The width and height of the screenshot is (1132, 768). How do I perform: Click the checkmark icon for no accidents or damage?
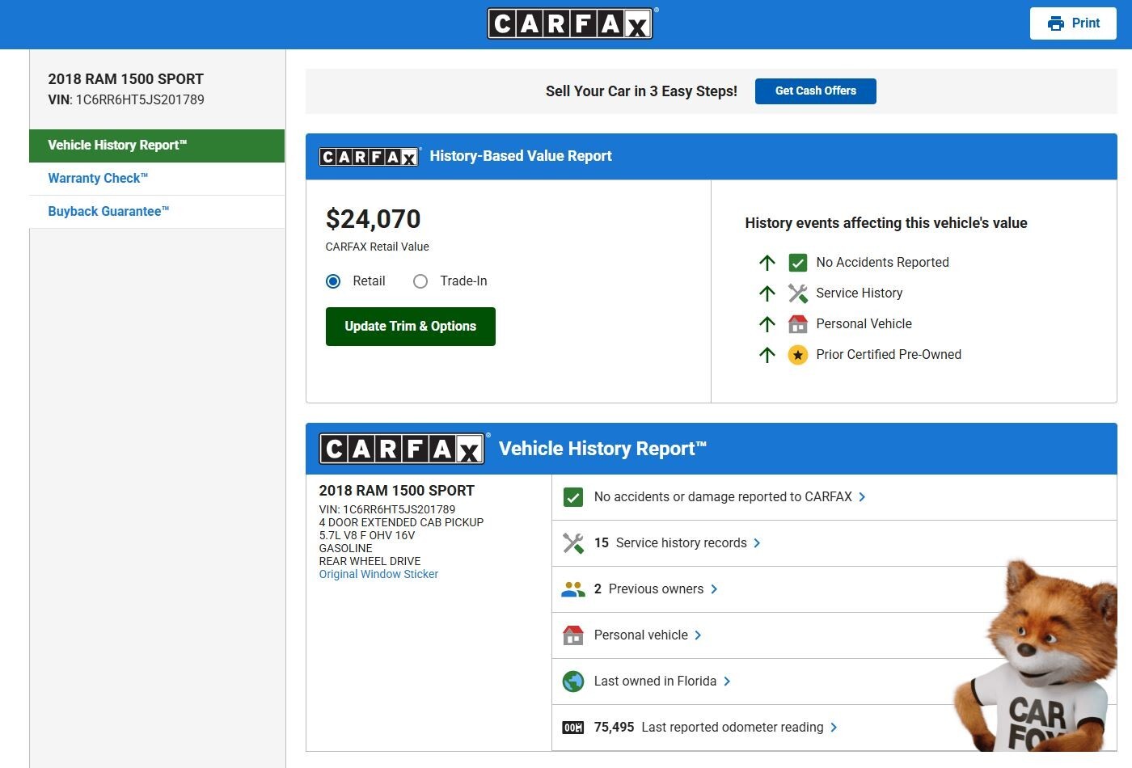[573, 497]
